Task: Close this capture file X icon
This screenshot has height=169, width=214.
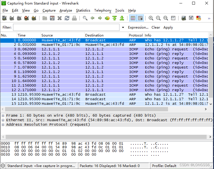Action: (60, 18)
